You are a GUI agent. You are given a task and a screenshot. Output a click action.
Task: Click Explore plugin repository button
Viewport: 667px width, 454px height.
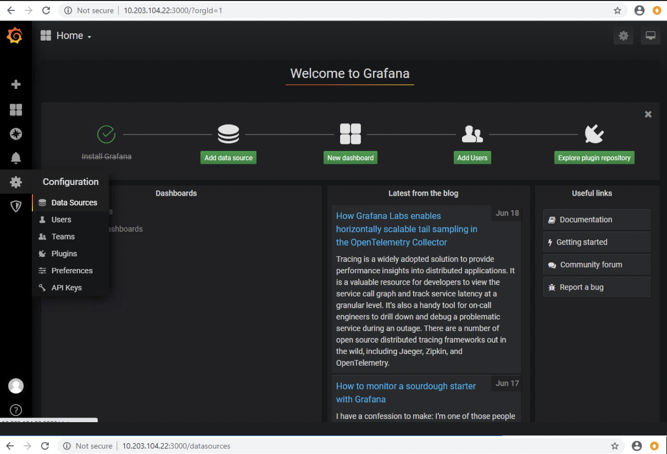595,158
